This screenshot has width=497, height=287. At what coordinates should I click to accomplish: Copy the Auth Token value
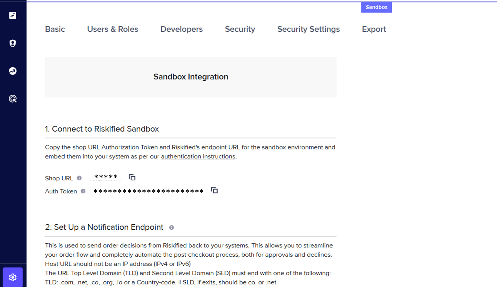click(214, 190)
